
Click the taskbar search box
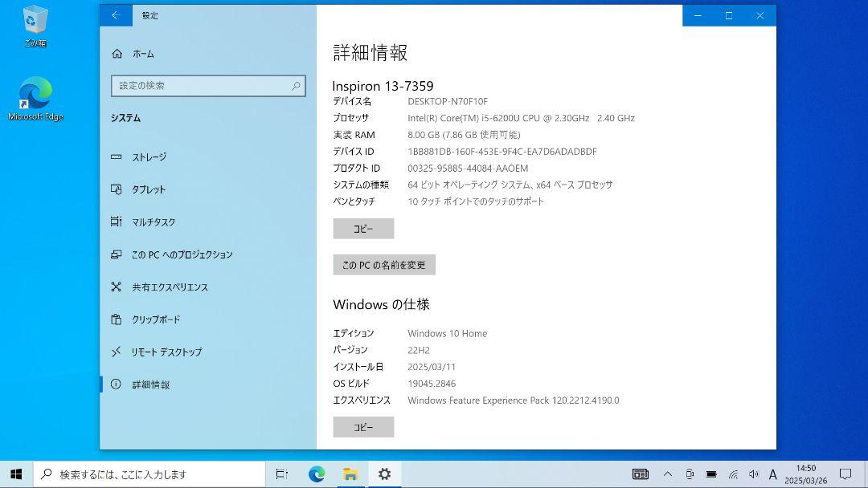coord(149,474)
